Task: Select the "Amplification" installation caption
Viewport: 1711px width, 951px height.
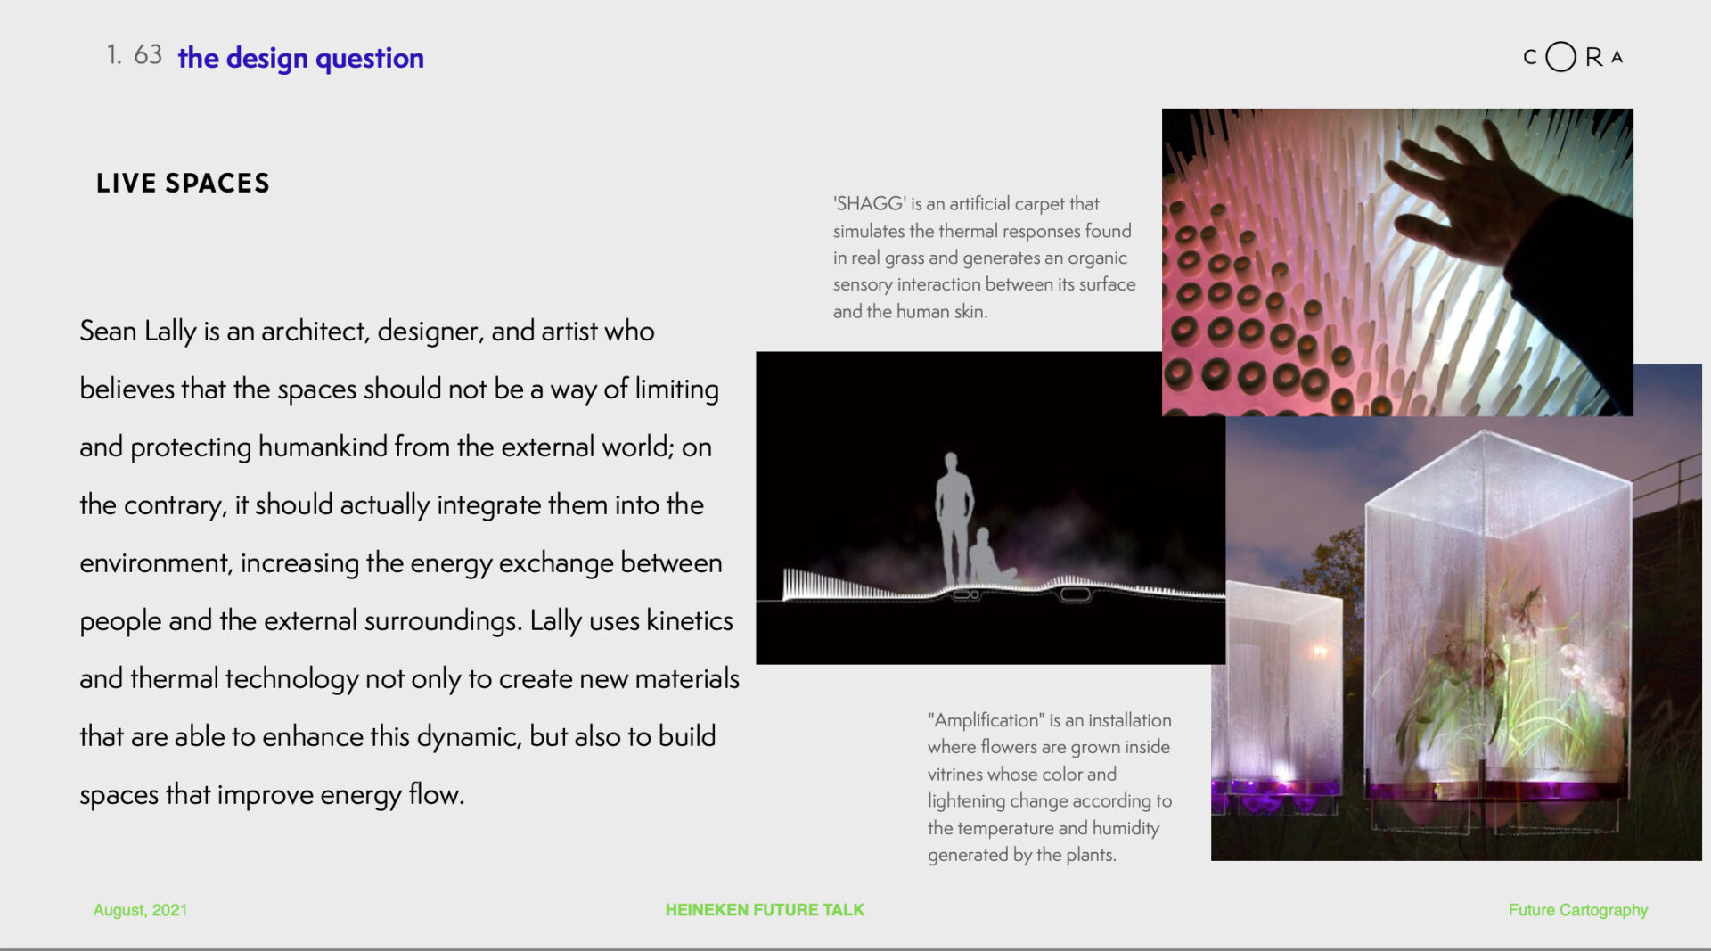Action: [x=1049, y=787]
